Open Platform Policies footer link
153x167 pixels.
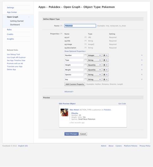pyautogui.click(x=131, y=146)
